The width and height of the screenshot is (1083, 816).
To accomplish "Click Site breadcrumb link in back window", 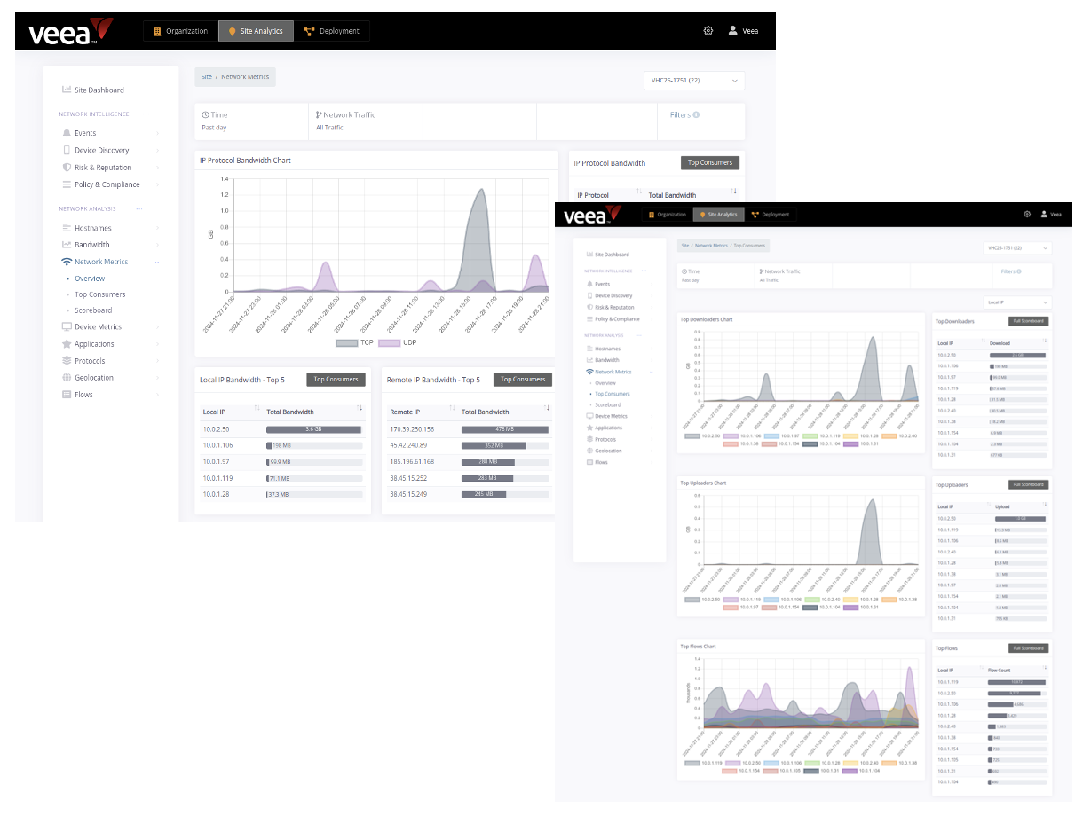I will [x=206, y=77].
